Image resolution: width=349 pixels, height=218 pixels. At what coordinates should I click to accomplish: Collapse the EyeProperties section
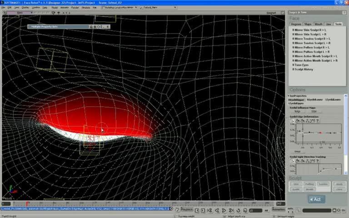click(x=288, y=96)
